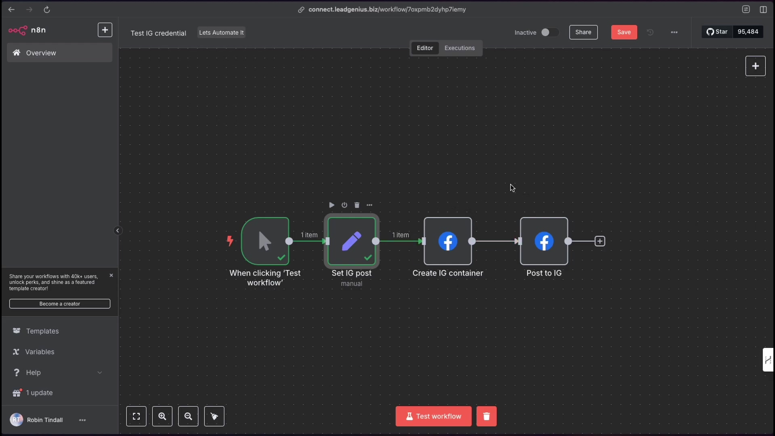The height and width of the screenshot is (436, 775).
Task: Select the Set IG post node
Action: point(352,241)
